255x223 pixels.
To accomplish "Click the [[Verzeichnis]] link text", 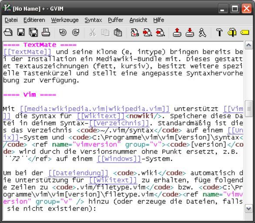I will click(119, 123).
